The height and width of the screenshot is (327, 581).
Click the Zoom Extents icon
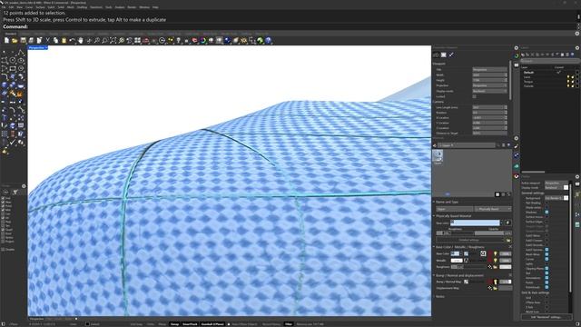[x=113, y=40]
